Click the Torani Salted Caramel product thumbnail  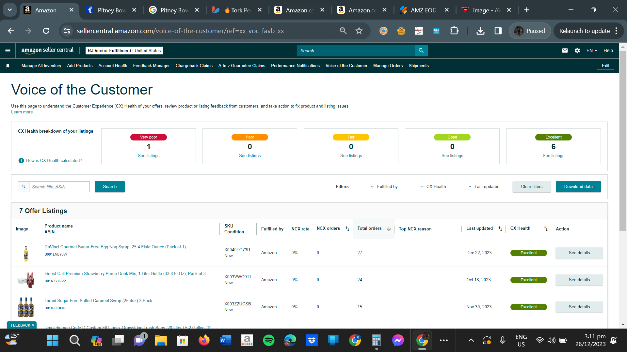tap(26, 307)
